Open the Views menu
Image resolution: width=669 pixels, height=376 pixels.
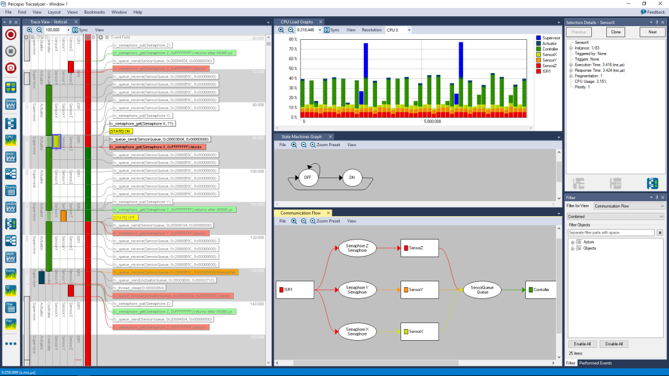click(72, 12)
